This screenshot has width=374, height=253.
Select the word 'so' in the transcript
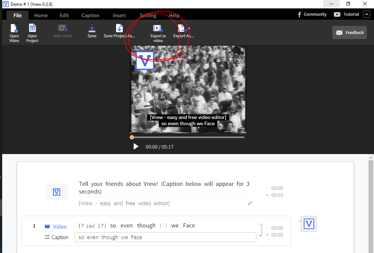click(x=113, y=226)
